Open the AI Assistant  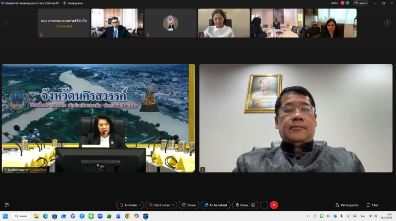pyautogui.click(x=215, y=205)
